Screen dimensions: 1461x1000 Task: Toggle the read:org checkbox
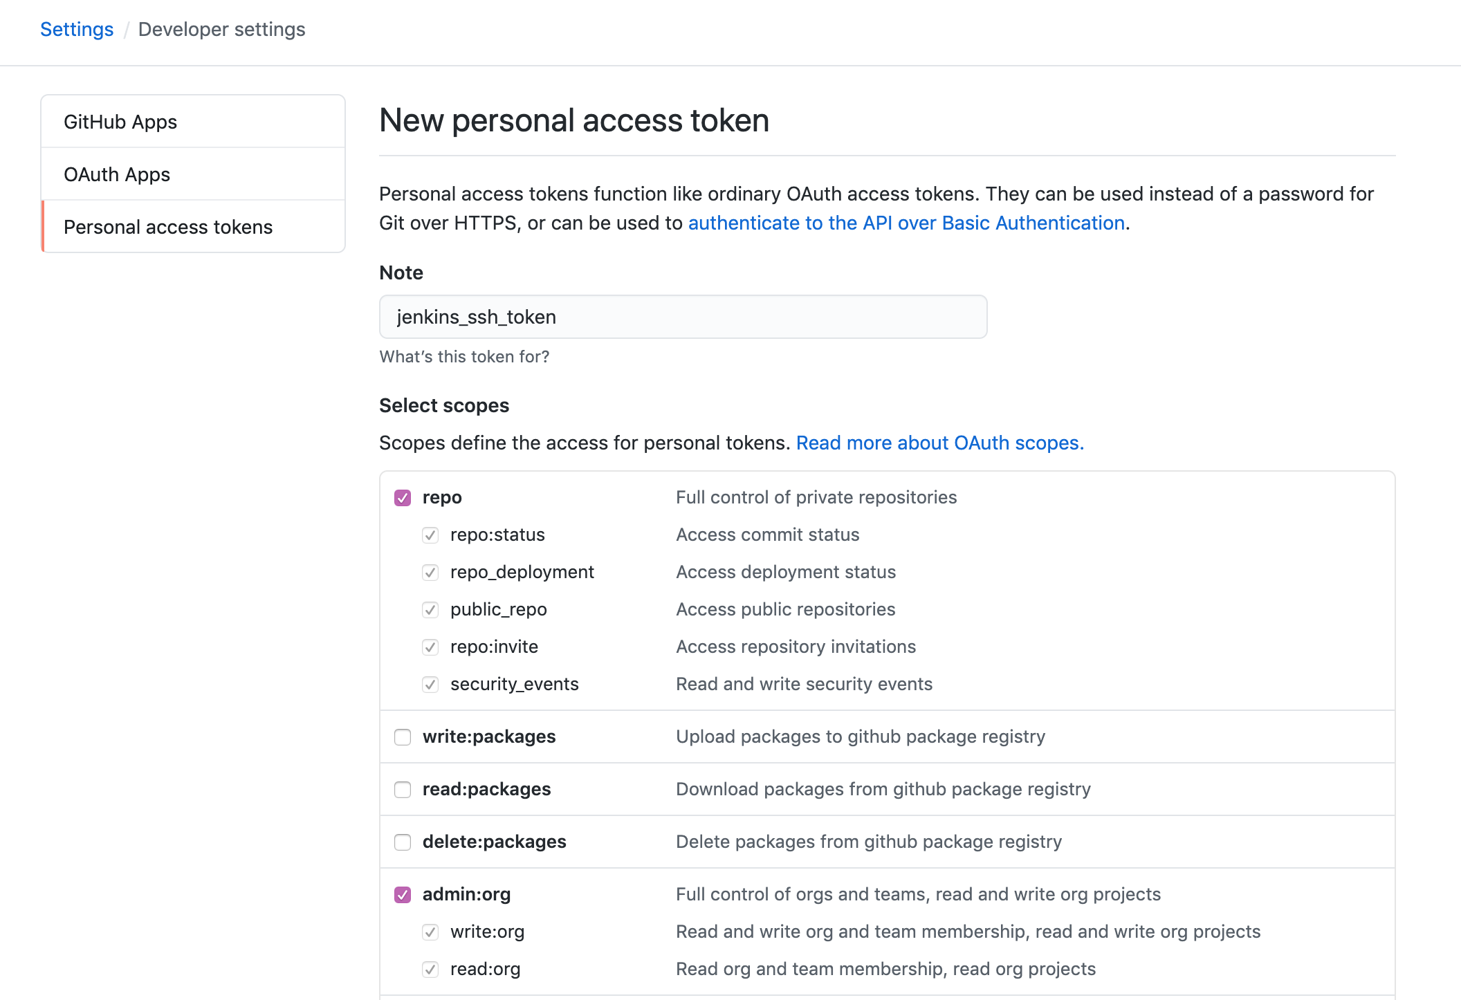[x=430, y=970]
